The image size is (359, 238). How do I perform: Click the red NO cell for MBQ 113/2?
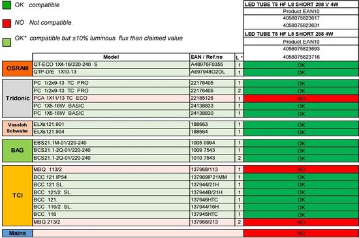coord(302,170)
